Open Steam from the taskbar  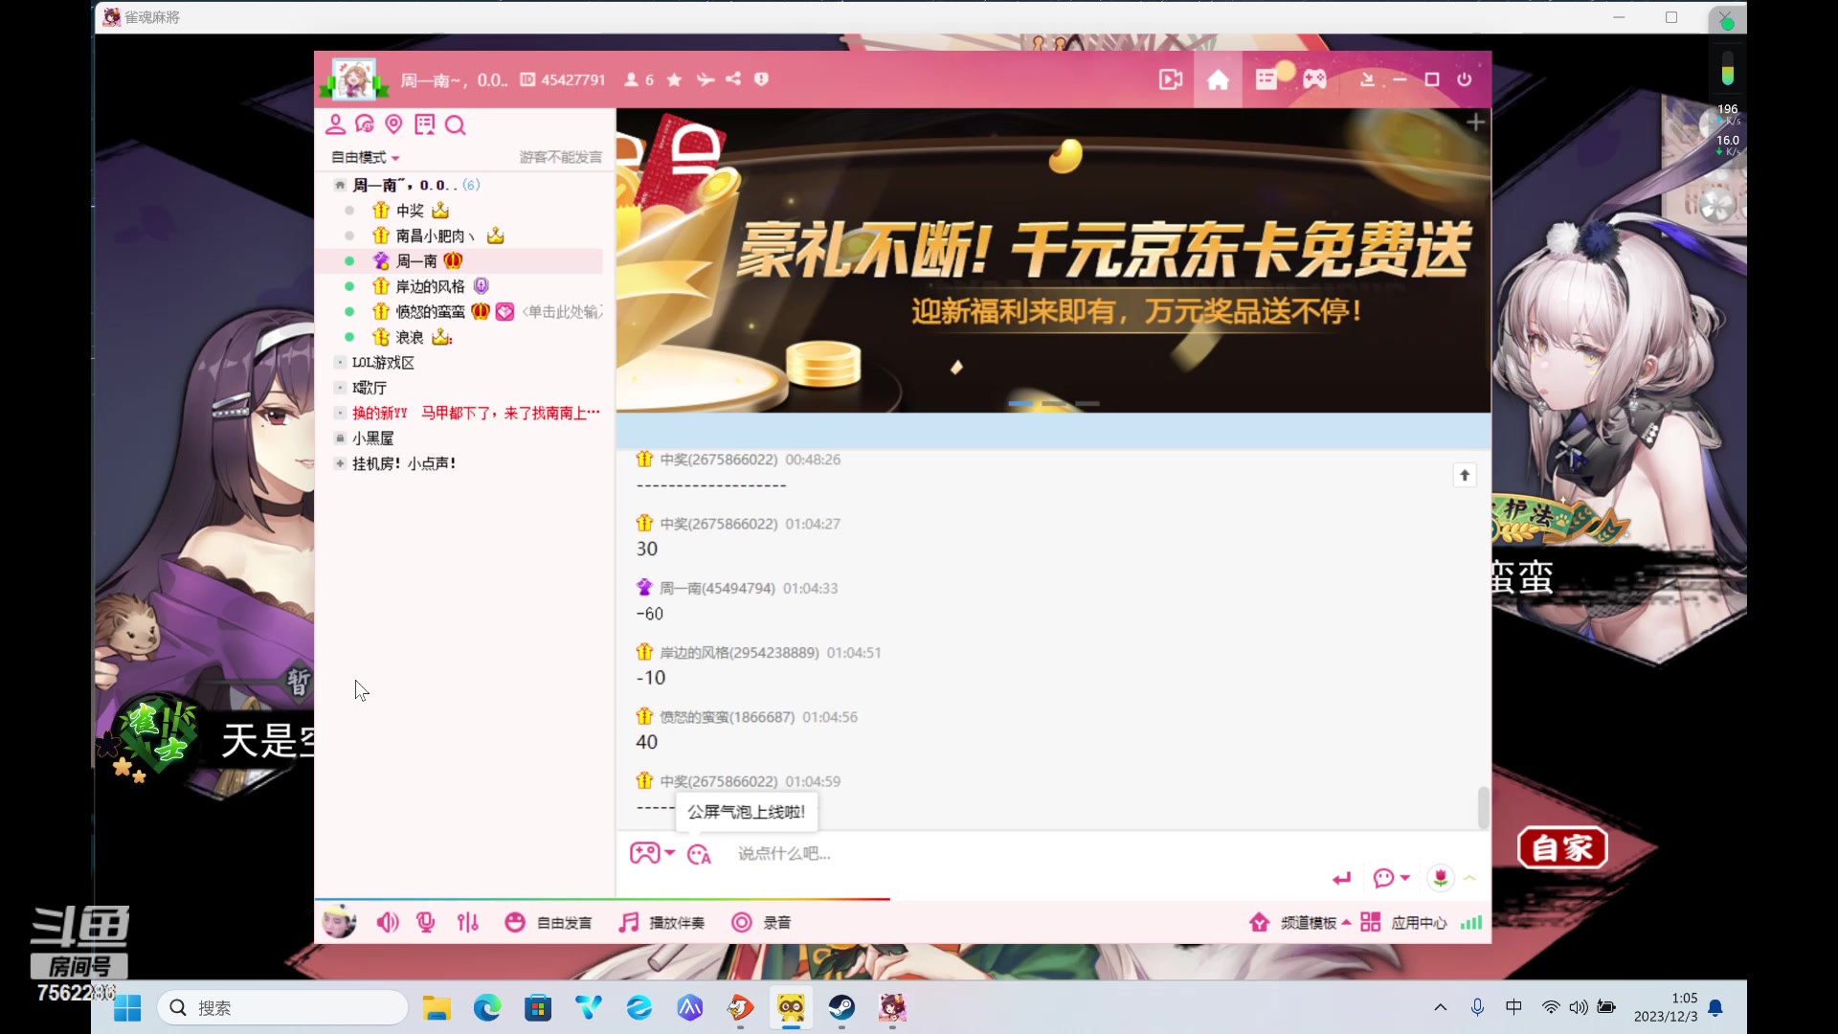tap(841, 1007)
